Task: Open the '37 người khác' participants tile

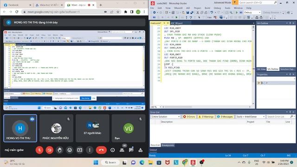Action: (x=92, y=128)
